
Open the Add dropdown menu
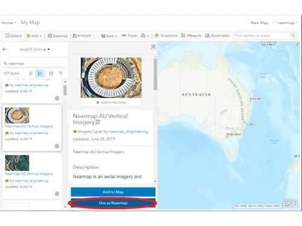(34, 36)
